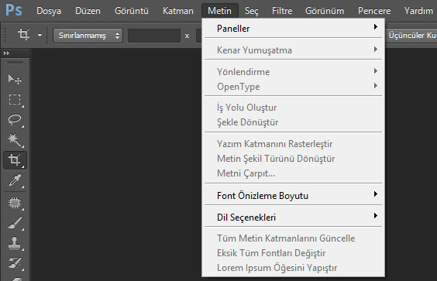Open crop tool preset picker arrow
The height and width of the screenshot is (281, 437).
(40, 36)
